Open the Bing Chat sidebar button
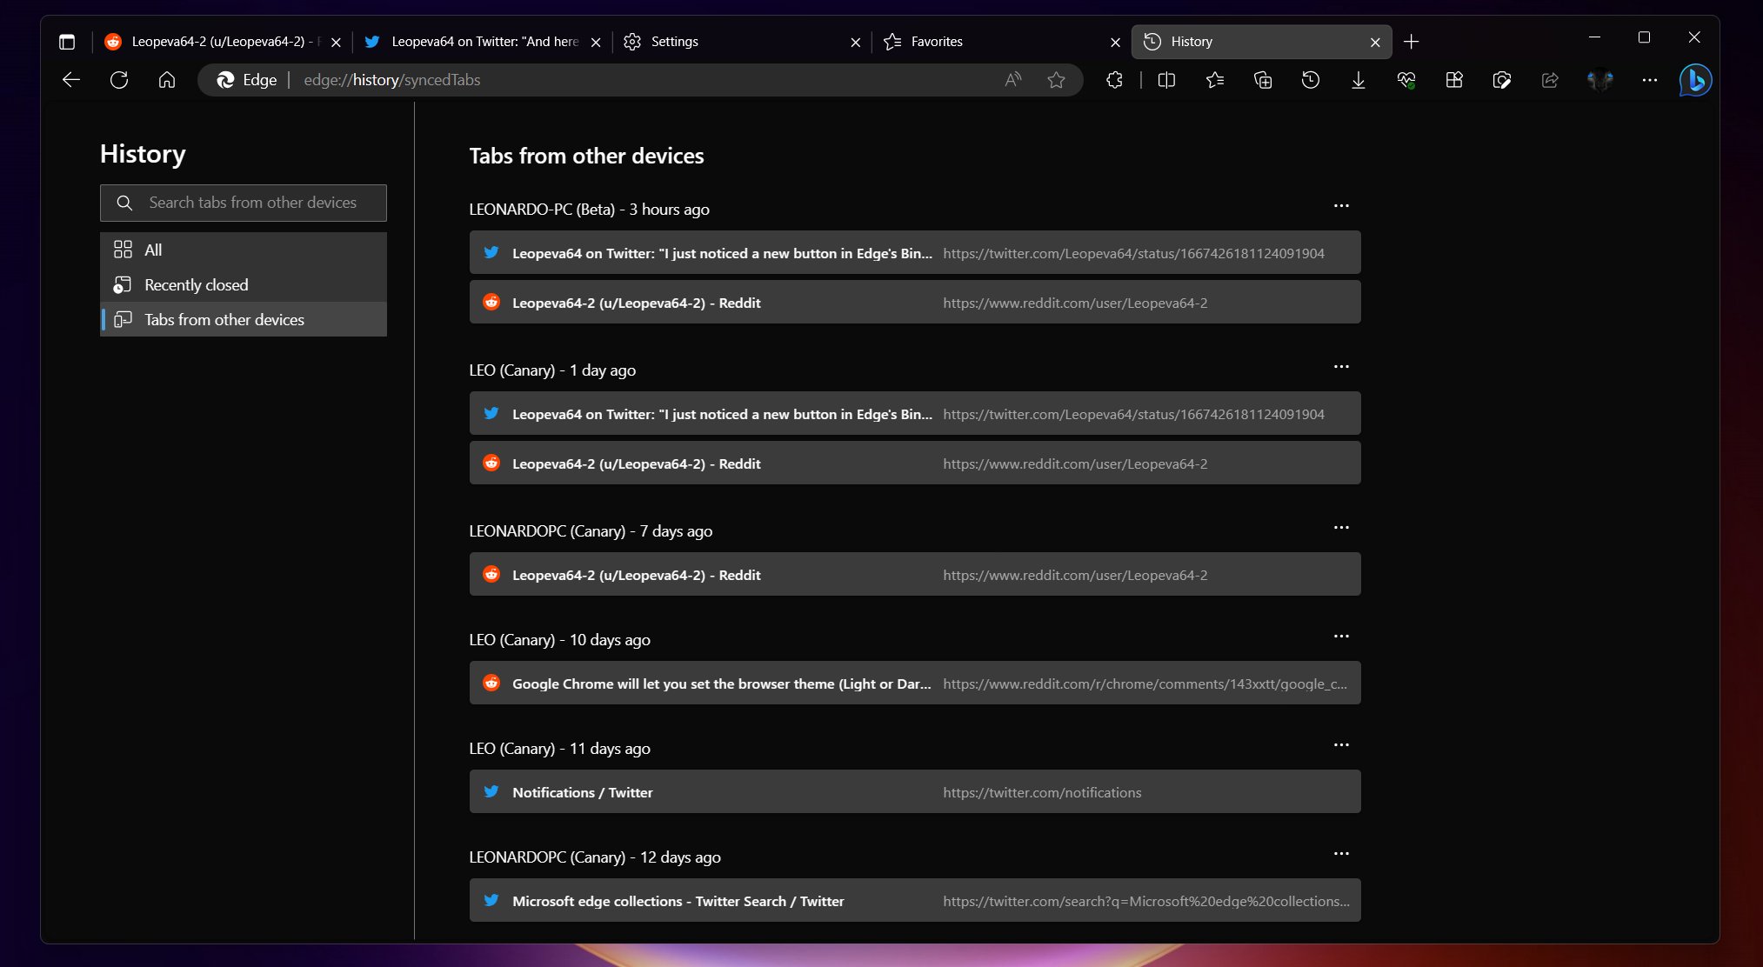Viewport: 1763px width, 967px height. [x=1695, y=80]
